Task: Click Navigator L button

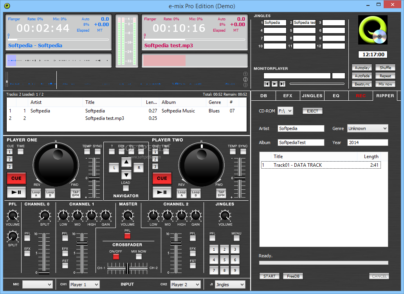Action: point(114,168)
